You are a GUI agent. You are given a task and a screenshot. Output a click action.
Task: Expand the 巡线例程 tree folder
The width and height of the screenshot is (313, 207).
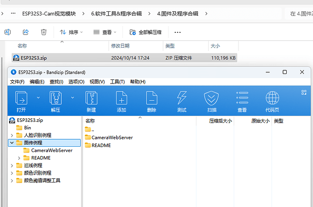pyautogui.click(x=12, y=165)
